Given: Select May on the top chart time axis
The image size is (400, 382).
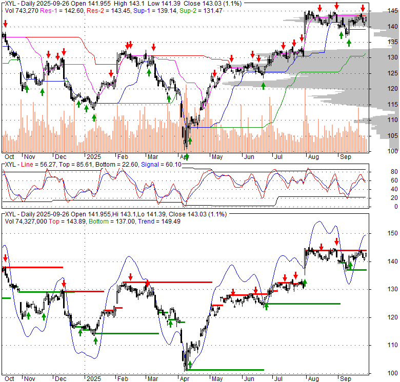Looking at the screenshot, I should click(x=217, y=157).
